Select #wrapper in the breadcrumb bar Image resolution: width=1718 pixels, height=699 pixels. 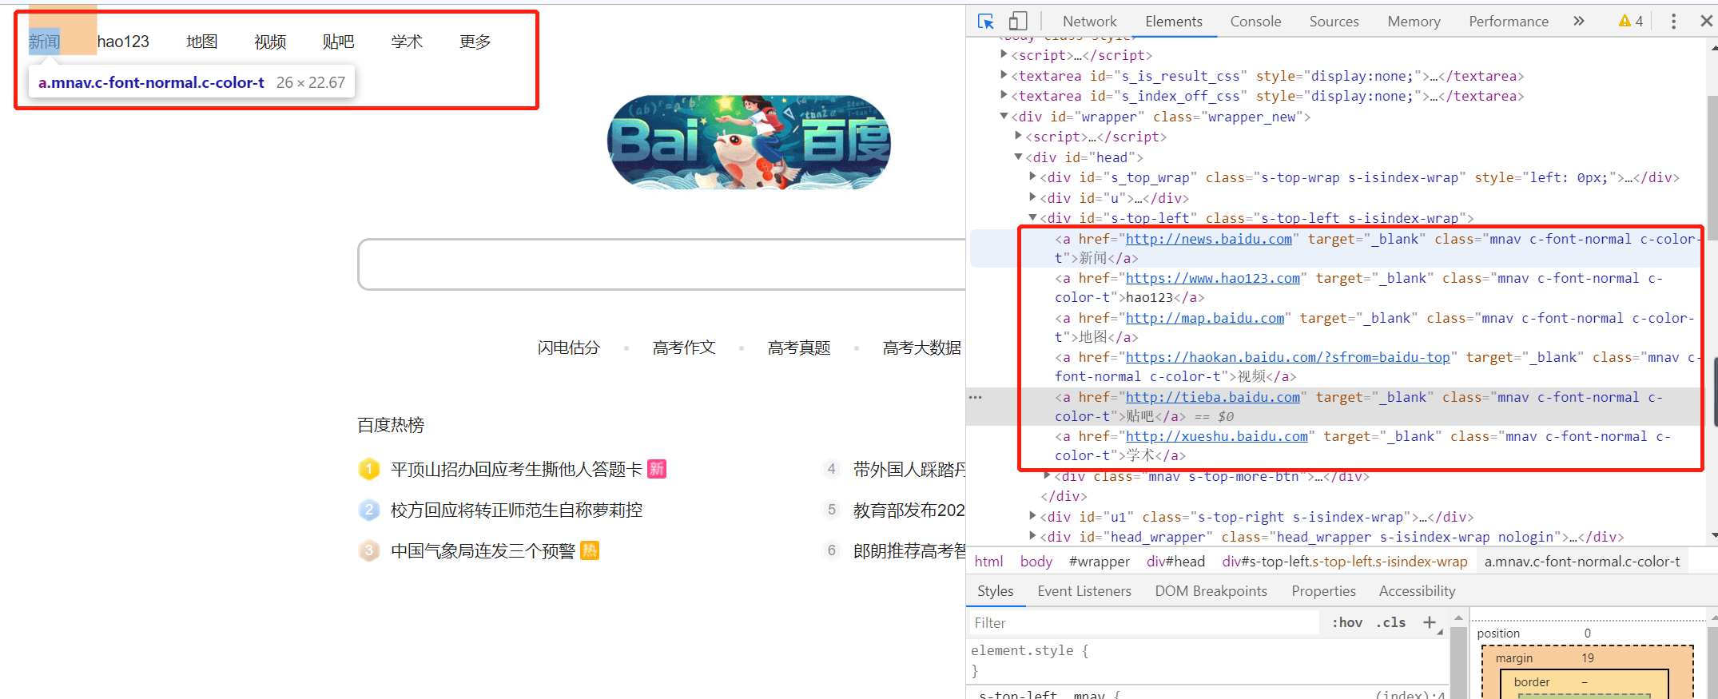point(1099,562)
